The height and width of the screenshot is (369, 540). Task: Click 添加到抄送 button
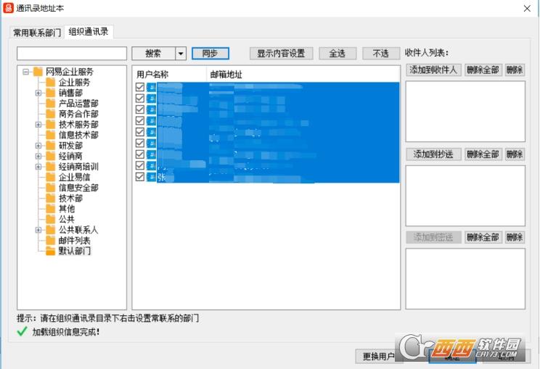coord(433,154)
